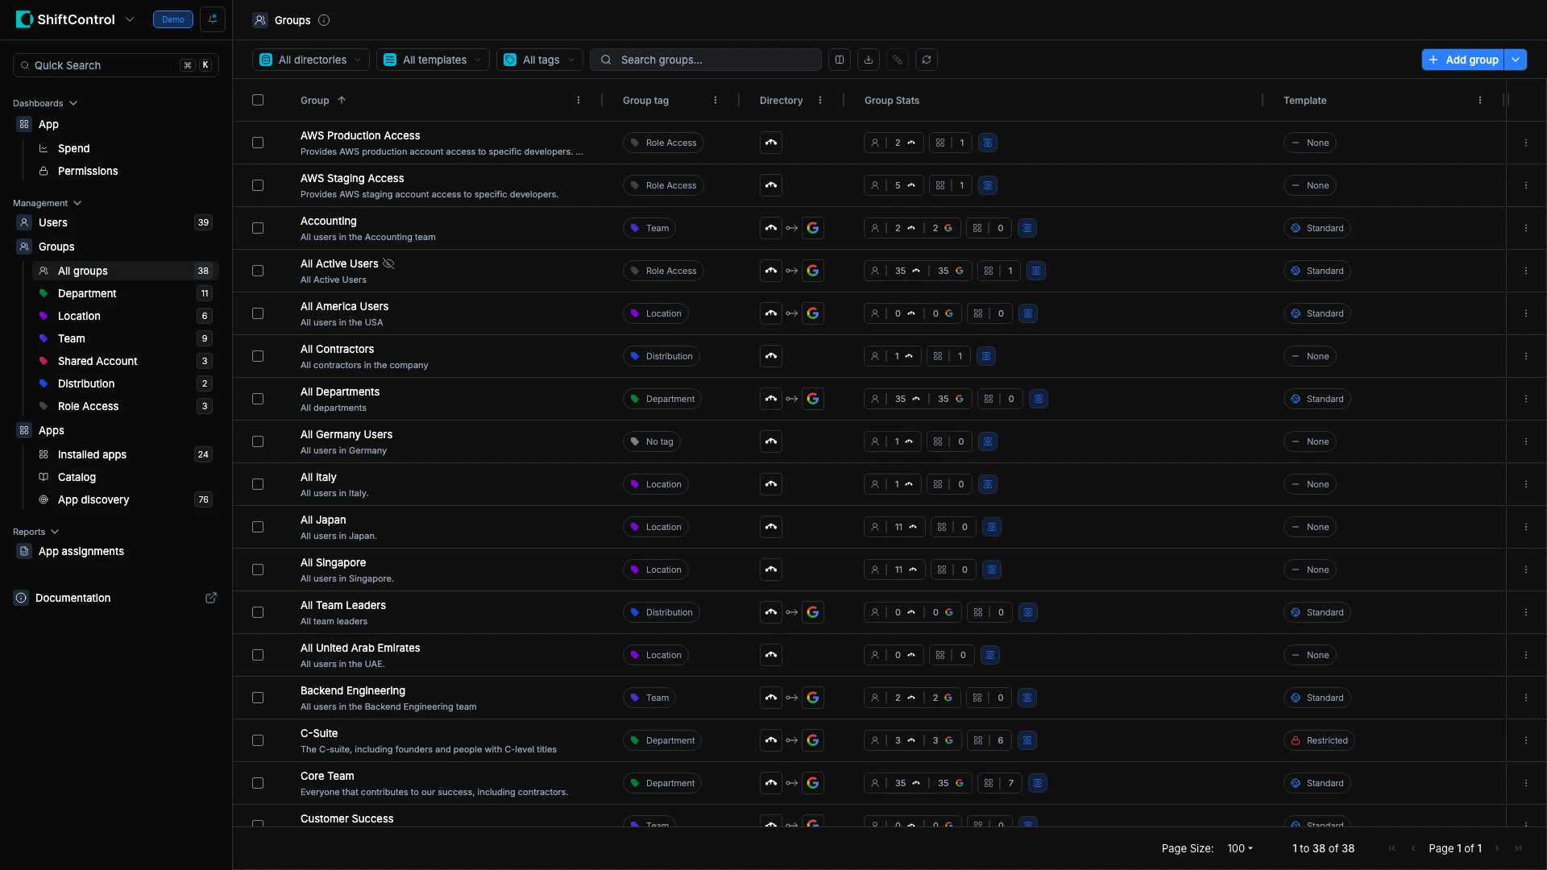
Task: Select the AWS Production Access row checkbox
Action: pyautogui.click(x=258, y=143)
